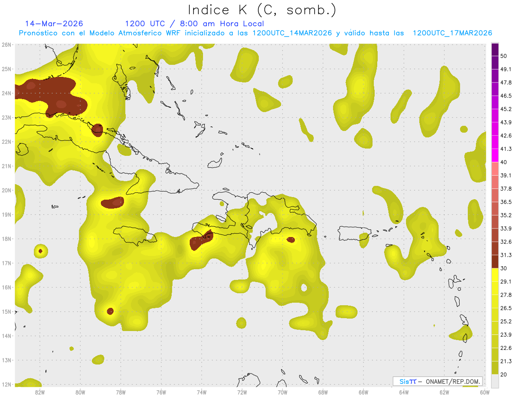
Task: Pick the magenta colorbar segment between 40 and 41.3
Action: click(495, 155)
